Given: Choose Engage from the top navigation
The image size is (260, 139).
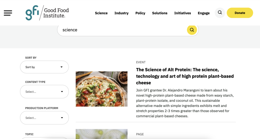Looking at the screenshot, I should tap(204, 13).
